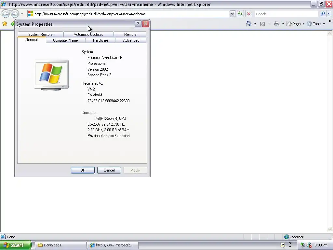
Task: Expand the Print dropdown arrow
Action: pos(283,24)
